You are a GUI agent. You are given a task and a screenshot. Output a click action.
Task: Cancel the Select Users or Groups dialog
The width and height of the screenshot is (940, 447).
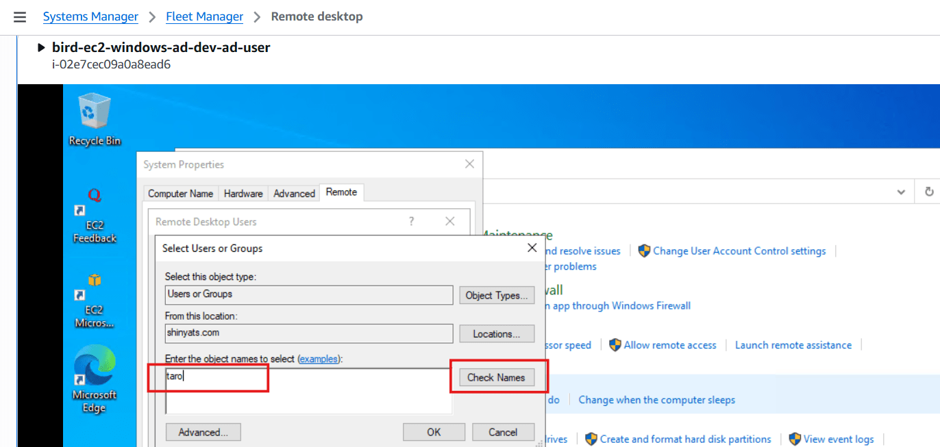504,432
